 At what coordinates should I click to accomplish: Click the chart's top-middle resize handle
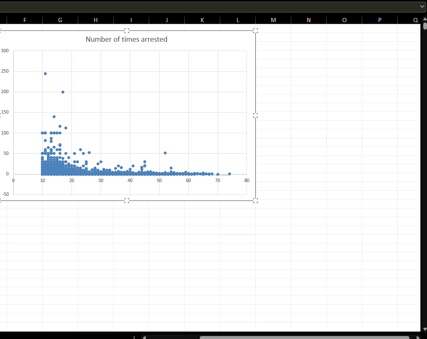click(127, 30)
